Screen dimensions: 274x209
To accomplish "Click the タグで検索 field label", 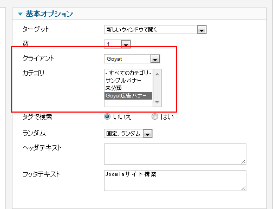I will point(37,117).
